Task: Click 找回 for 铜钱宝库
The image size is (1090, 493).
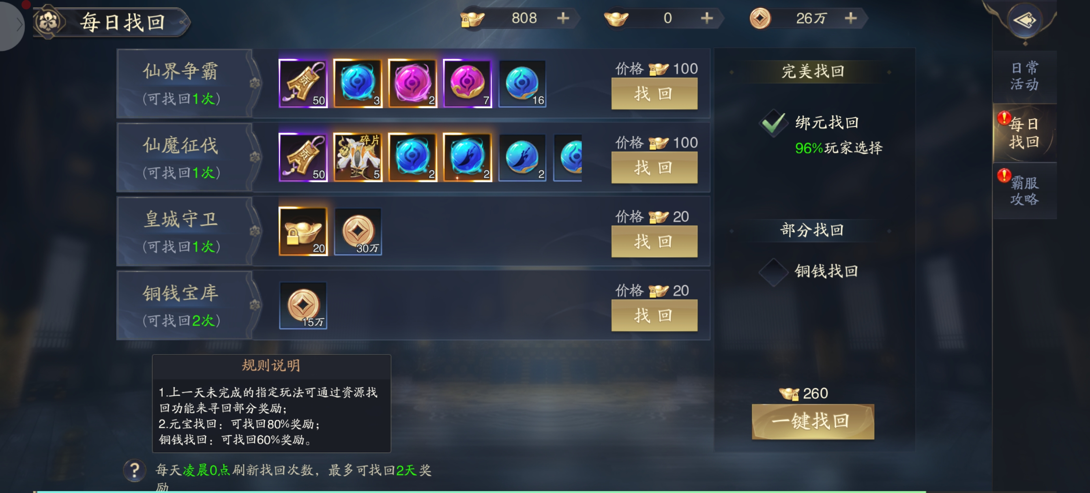Action: [654, 316]
